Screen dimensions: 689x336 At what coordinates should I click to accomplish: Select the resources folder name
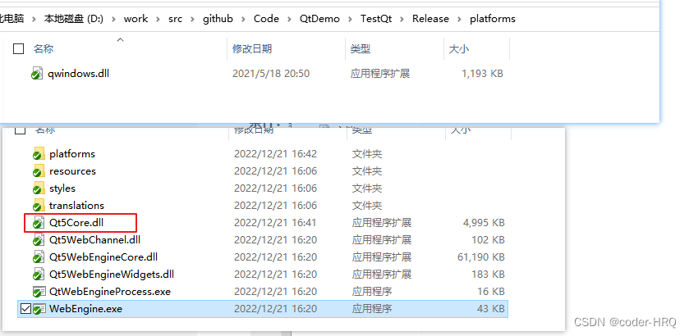[72, 171]
